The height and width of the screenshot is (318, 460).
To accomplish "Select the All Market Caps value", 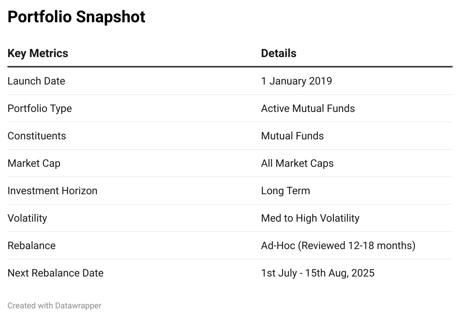I will [x=298, y=163].
